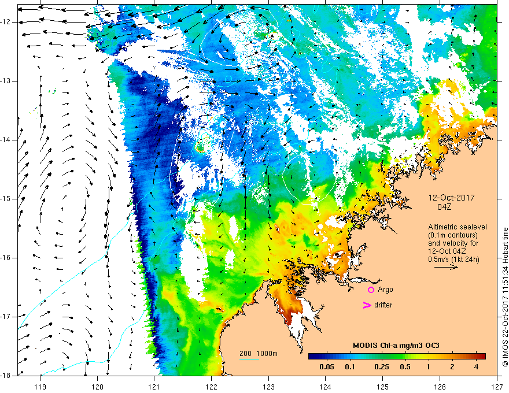Click the 'Argo' legend label
The width and height of the screenshot is (509, 393).
(x=385, y=290)
